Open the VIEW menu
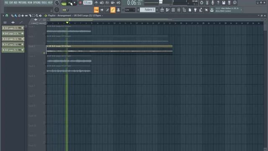268x151 pixels. coord(30,3)
